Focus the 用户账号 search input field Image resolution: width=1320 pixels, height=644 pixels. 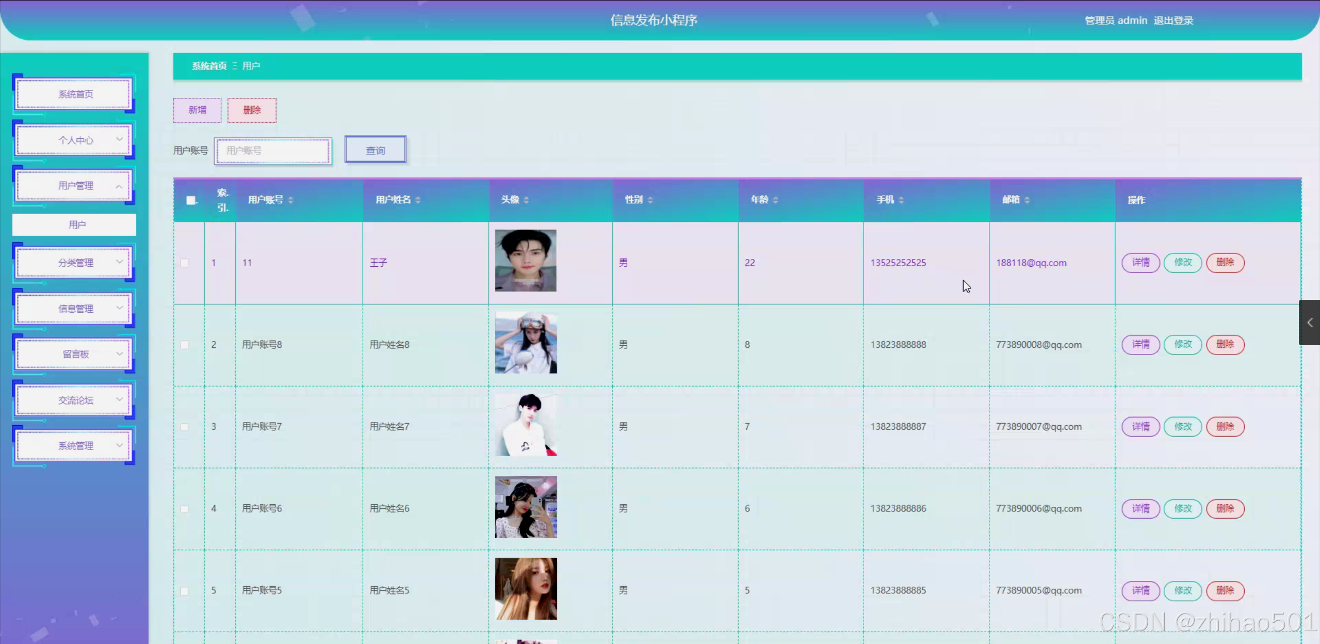tap(273, 151)
